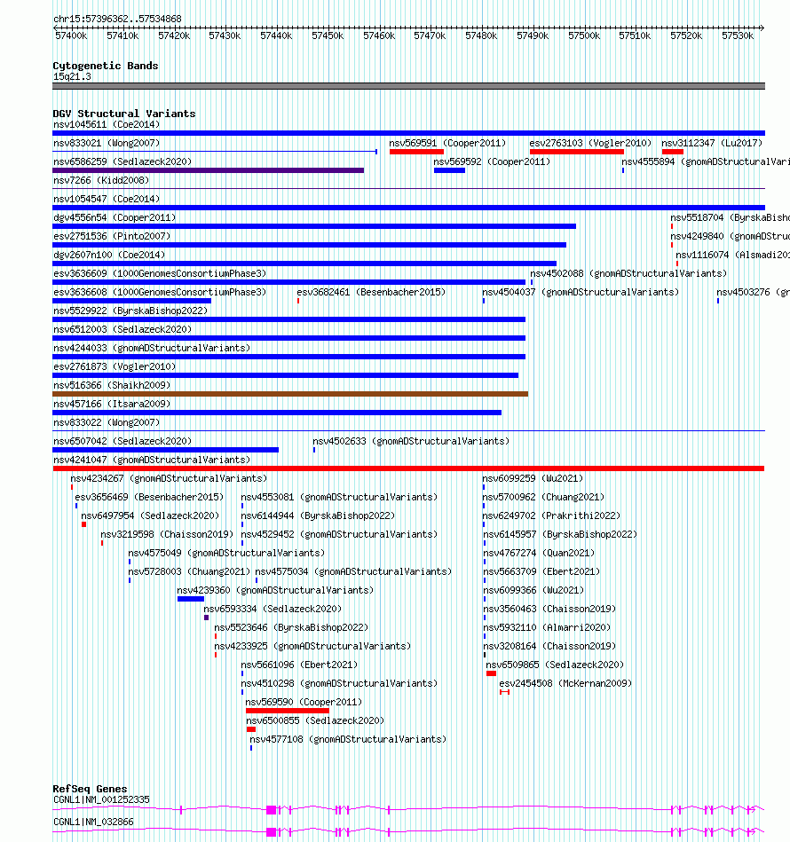Open nsv6512003 (Sedlazeck2020) label

coord(122,330)
